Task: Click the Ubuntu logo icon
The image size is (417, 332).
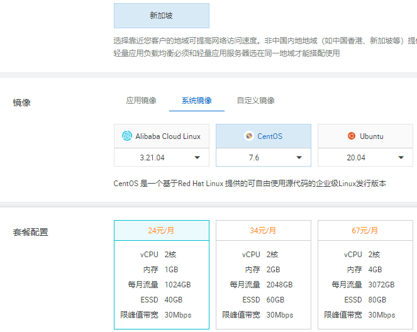Action: pos(352,136)
